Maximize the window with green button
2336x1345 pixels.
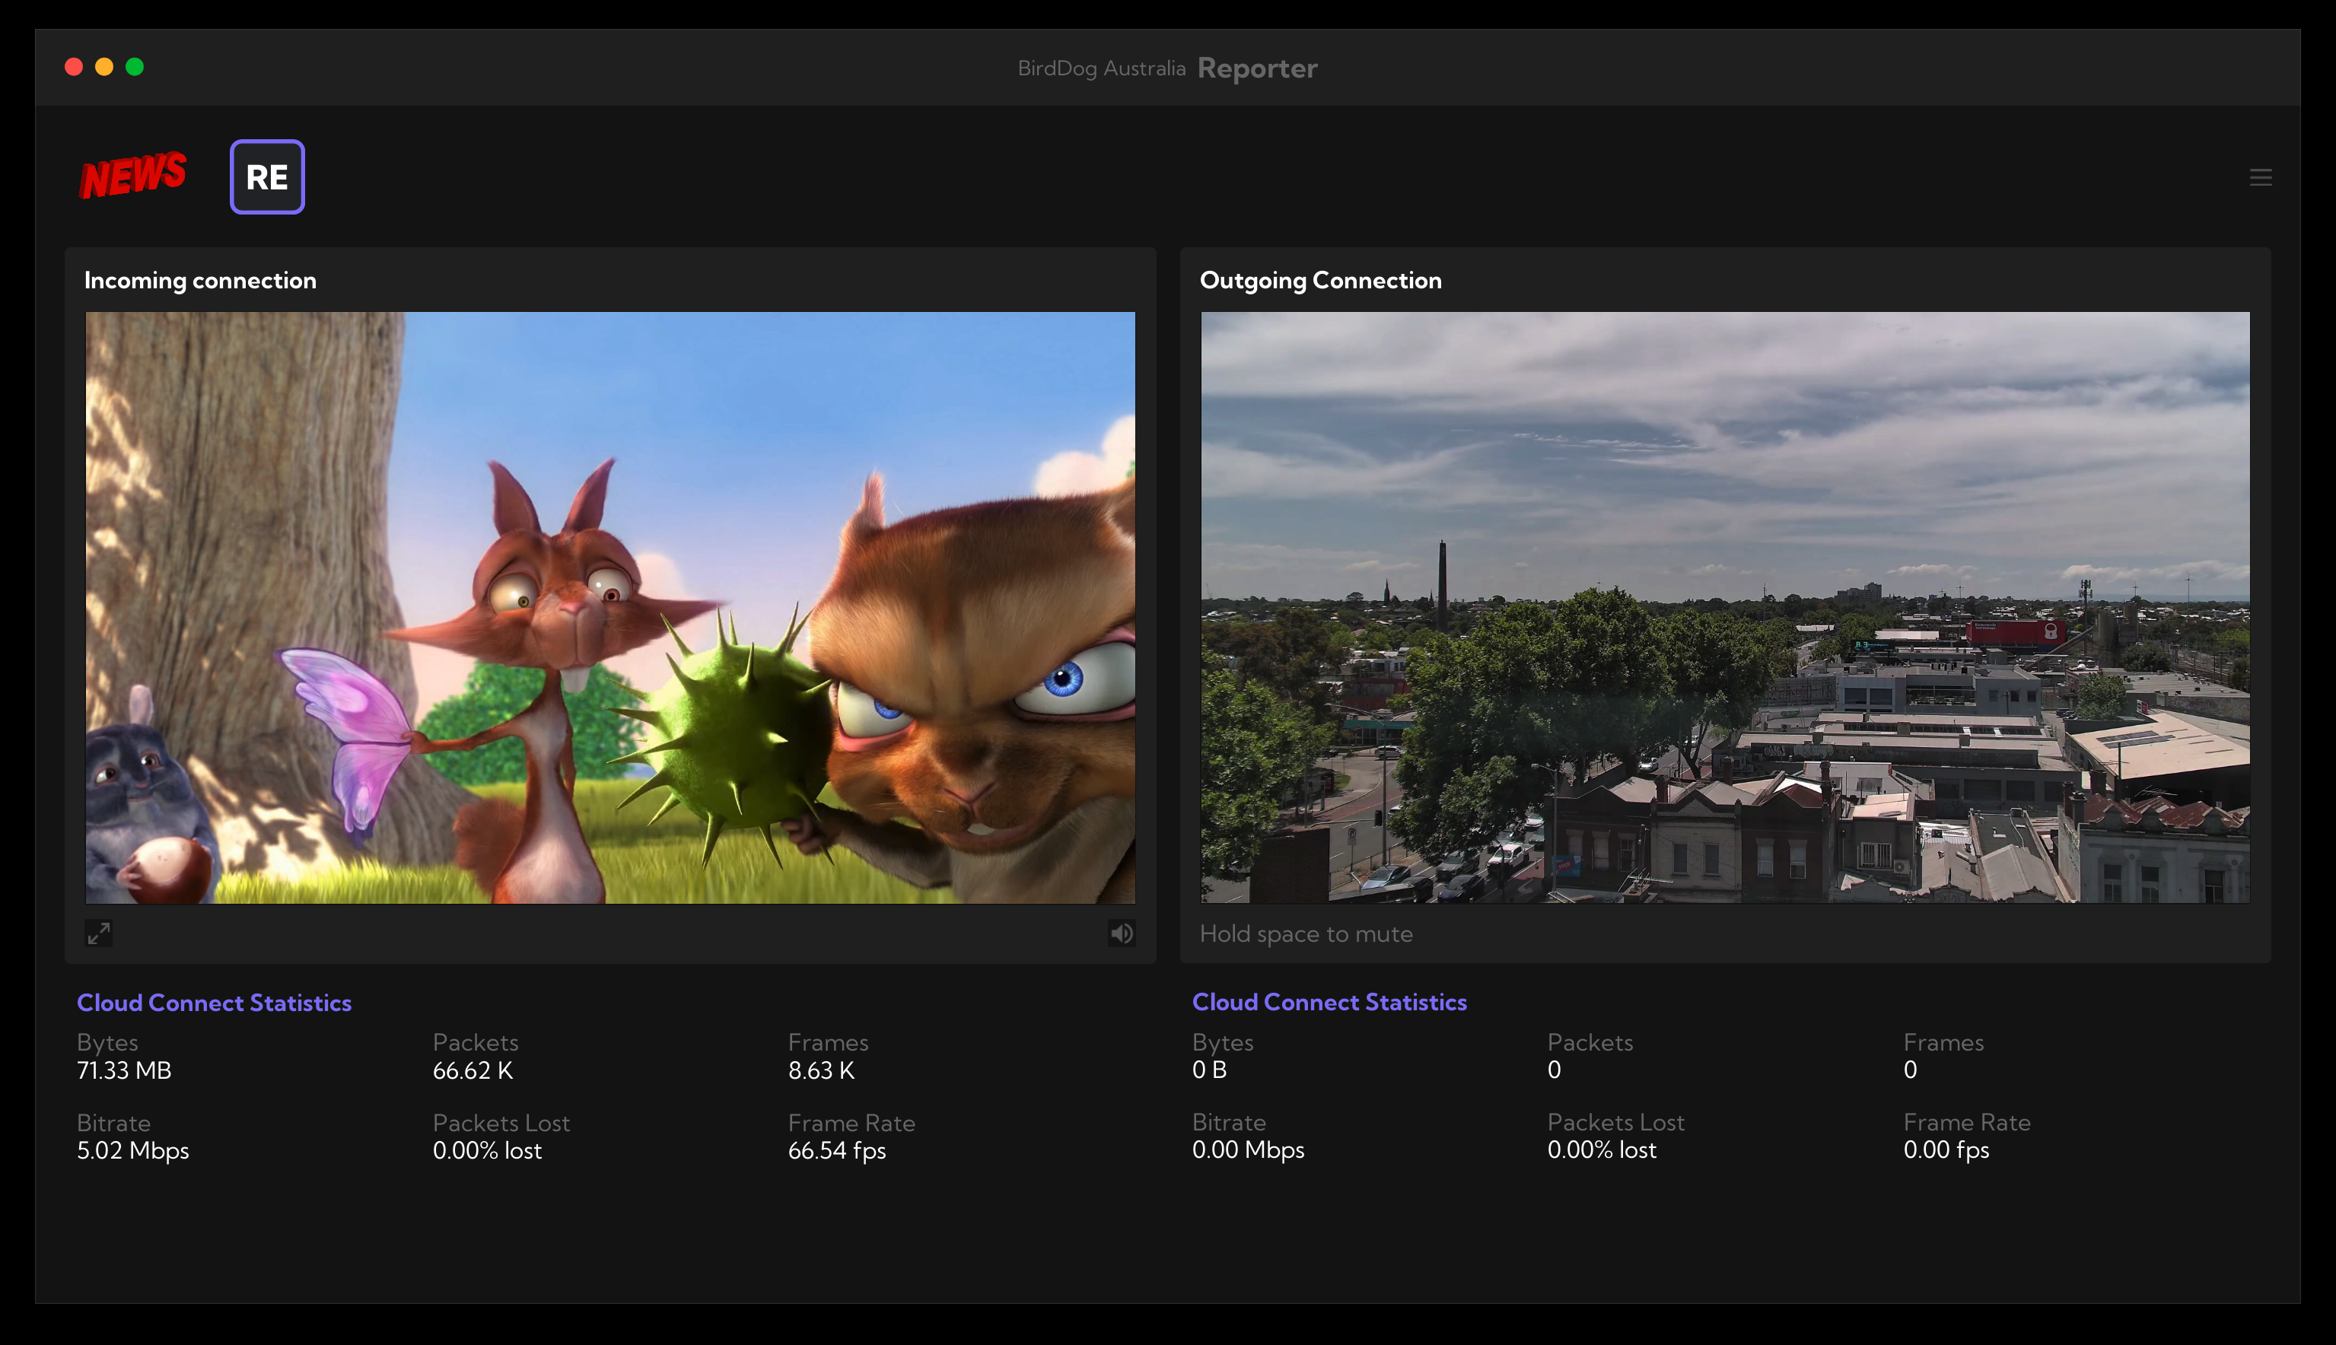tap(135, 66)
